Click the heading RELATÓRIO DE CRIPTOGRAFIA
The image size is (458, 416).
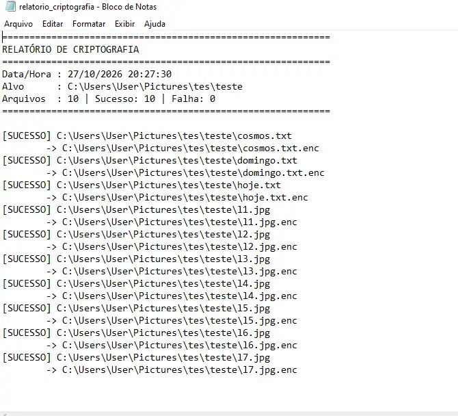[70, 49]
